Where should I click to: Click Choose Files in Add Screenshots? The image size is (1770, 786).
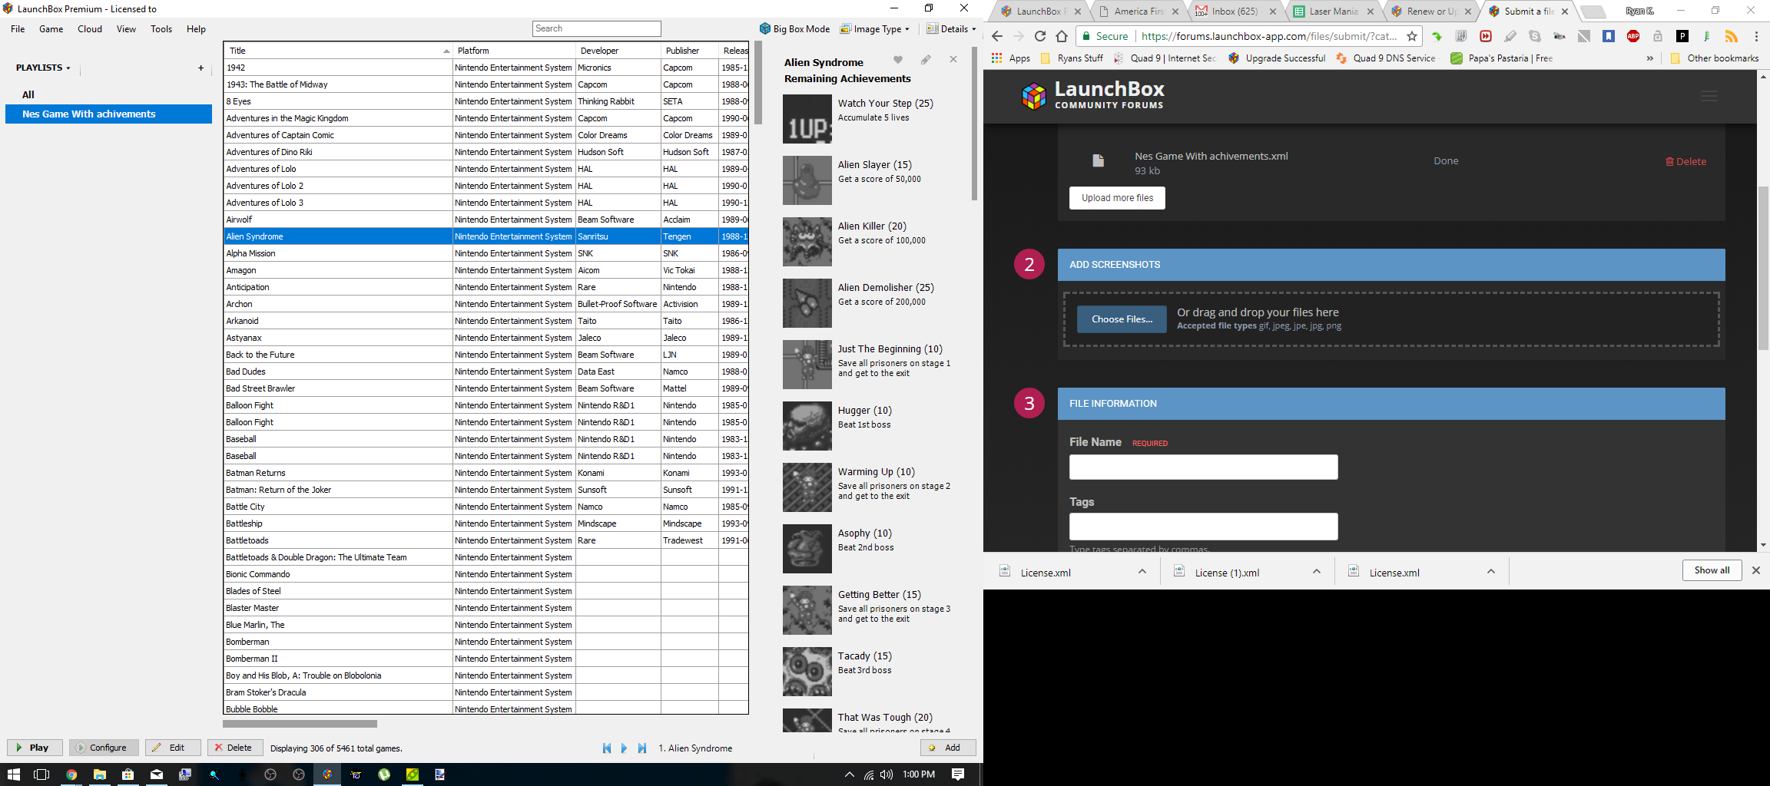pos(1122,319)
